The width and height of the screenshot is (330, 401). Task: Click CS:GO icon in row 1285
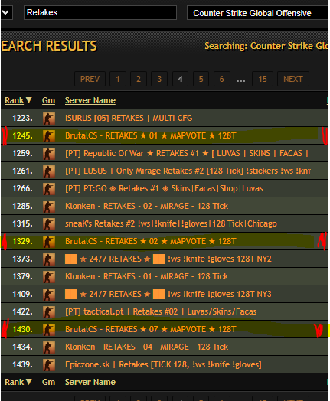49,207
